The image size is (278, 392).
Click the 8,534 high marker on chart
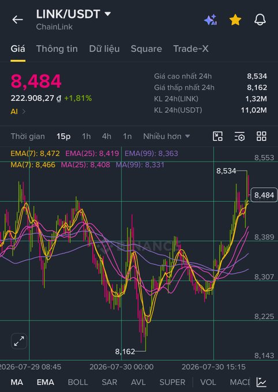226,171
